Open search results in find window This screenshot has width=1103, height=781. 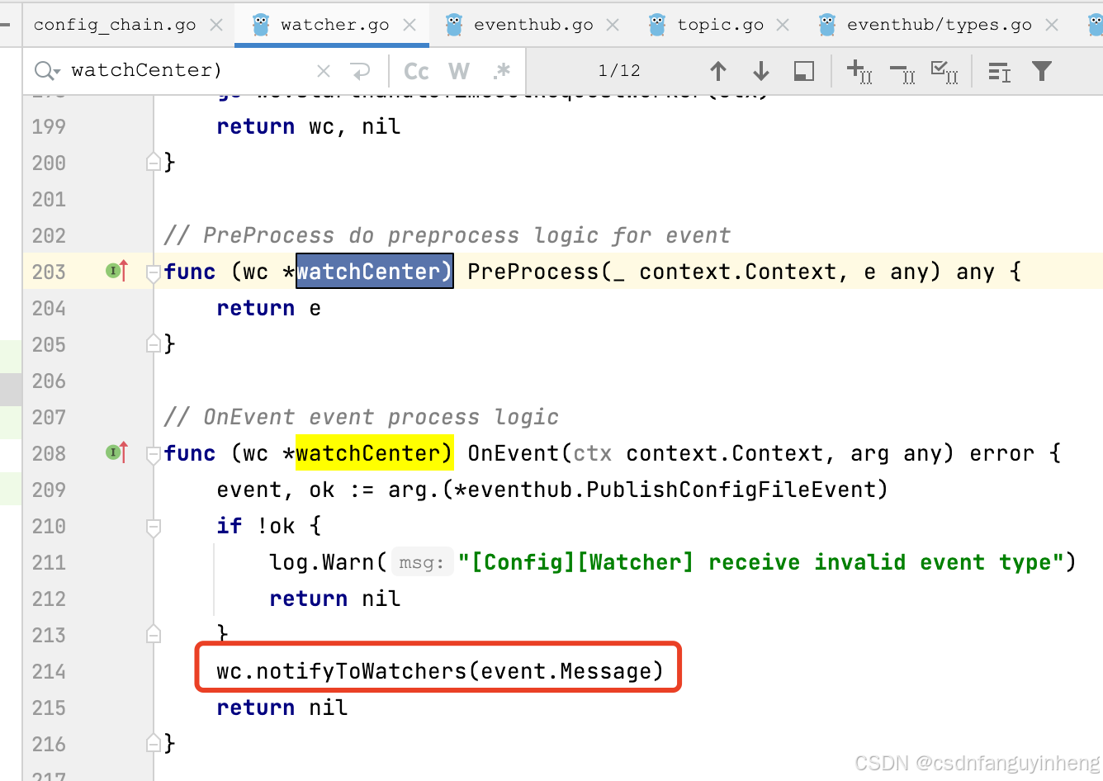point(804,72)
